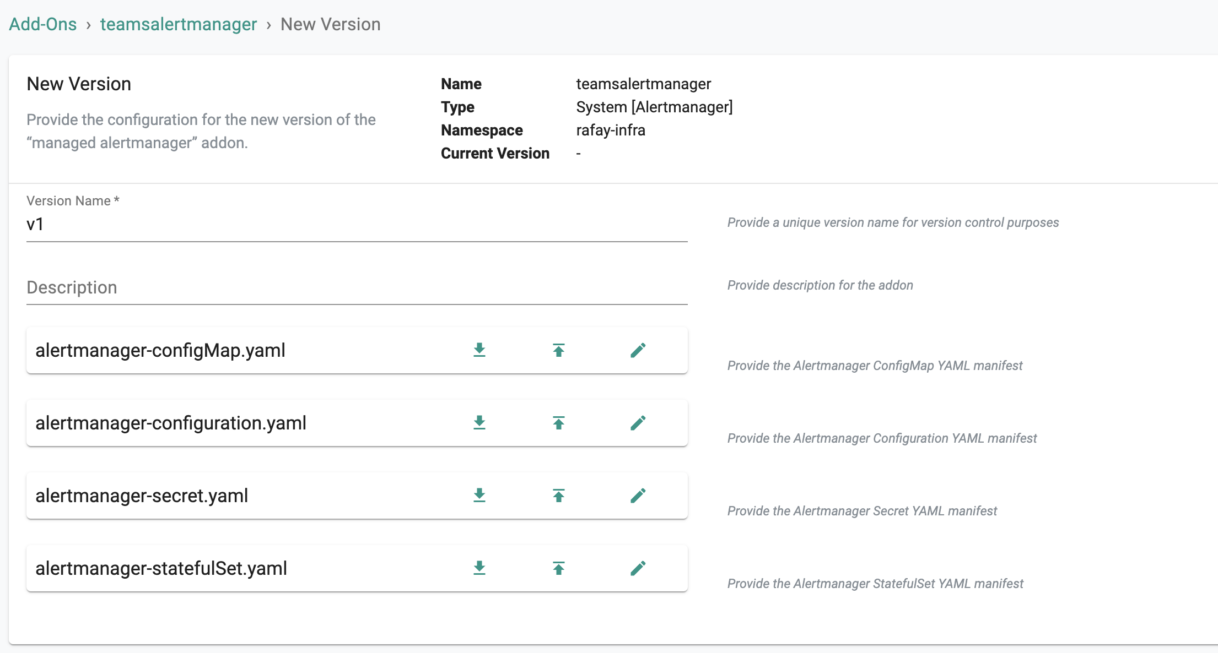Select the alertmanager-statefulSet.yaml file name
The image size is (1218, 653).
pos(161,568)
